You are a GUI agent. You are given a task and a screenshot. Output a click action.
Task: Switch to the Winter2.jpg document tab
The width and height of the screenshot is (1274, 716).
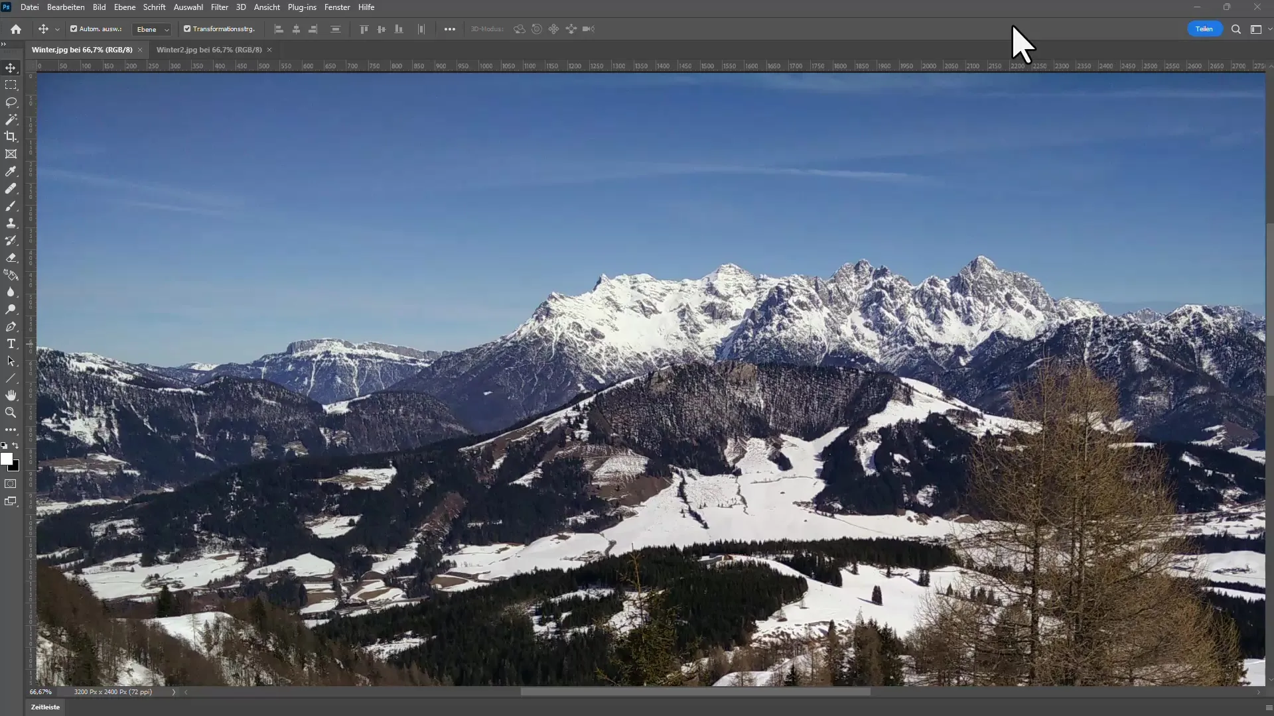209,50
